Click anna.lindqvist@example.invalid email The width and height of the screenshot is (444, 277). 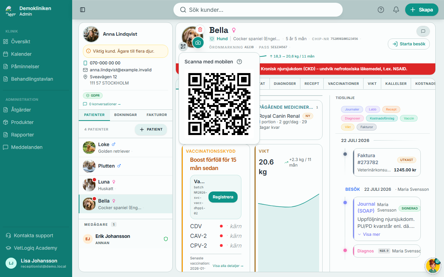(x=121, y=70)
